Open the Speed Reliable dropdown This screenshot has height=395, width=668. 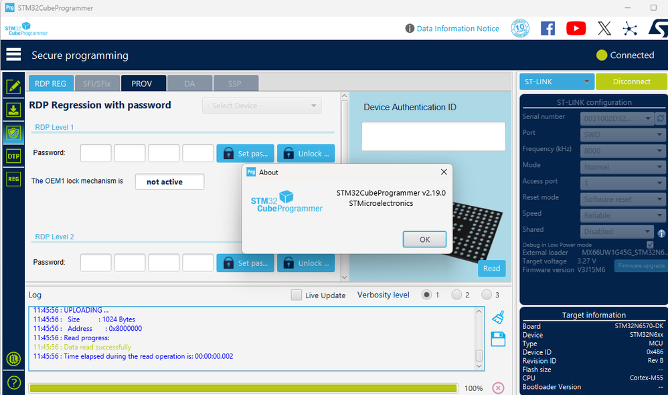pyautogui.click(x=623, y=215)
